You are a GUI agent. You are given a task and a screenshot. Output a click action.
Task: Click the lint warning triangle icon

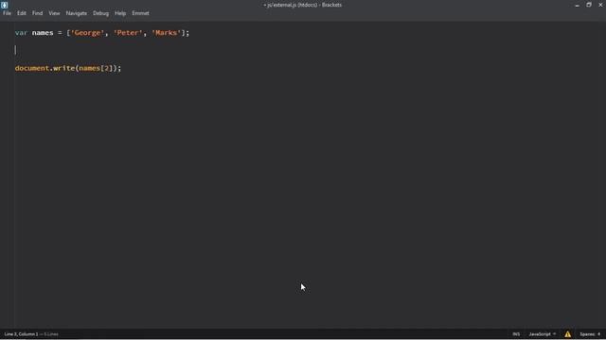click(567, 333)
